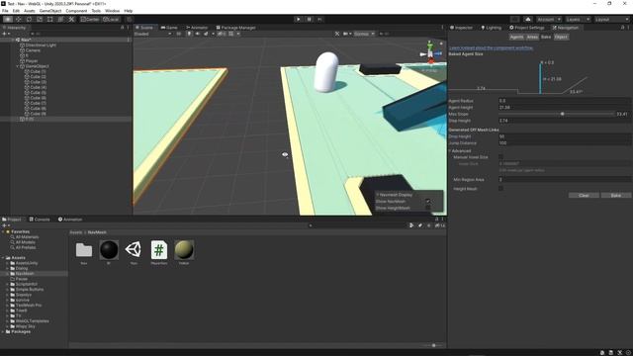
Task: Open the component workflow learn link
Action: click(491, 48)
